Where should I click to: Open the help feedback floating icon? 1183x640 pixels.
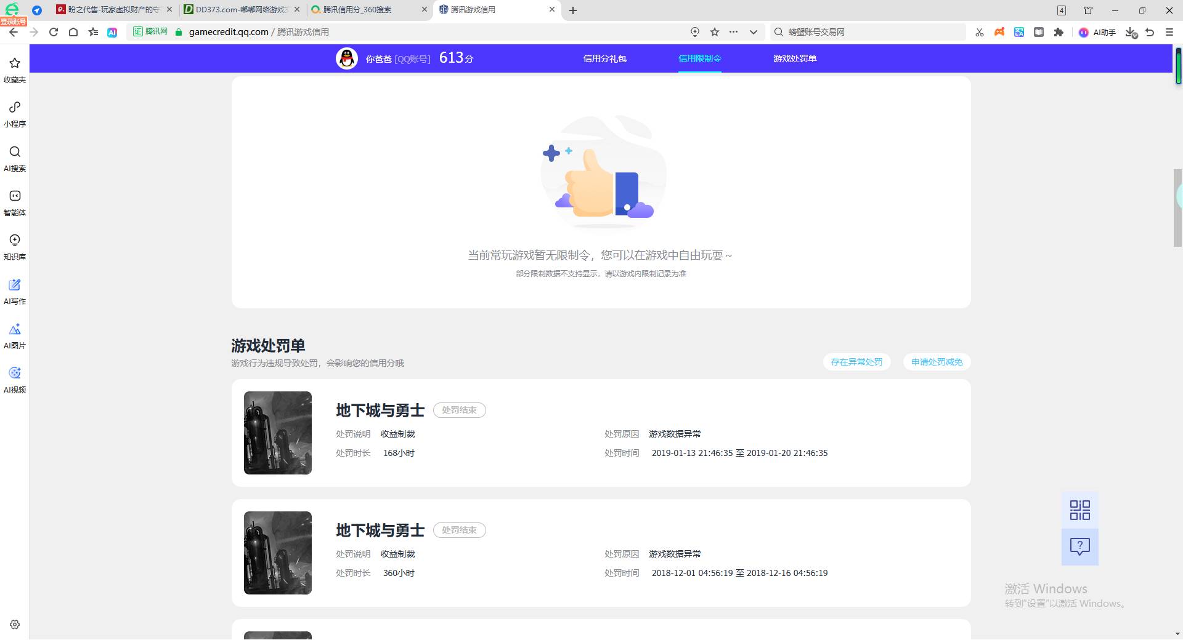tap(1079, 546)
